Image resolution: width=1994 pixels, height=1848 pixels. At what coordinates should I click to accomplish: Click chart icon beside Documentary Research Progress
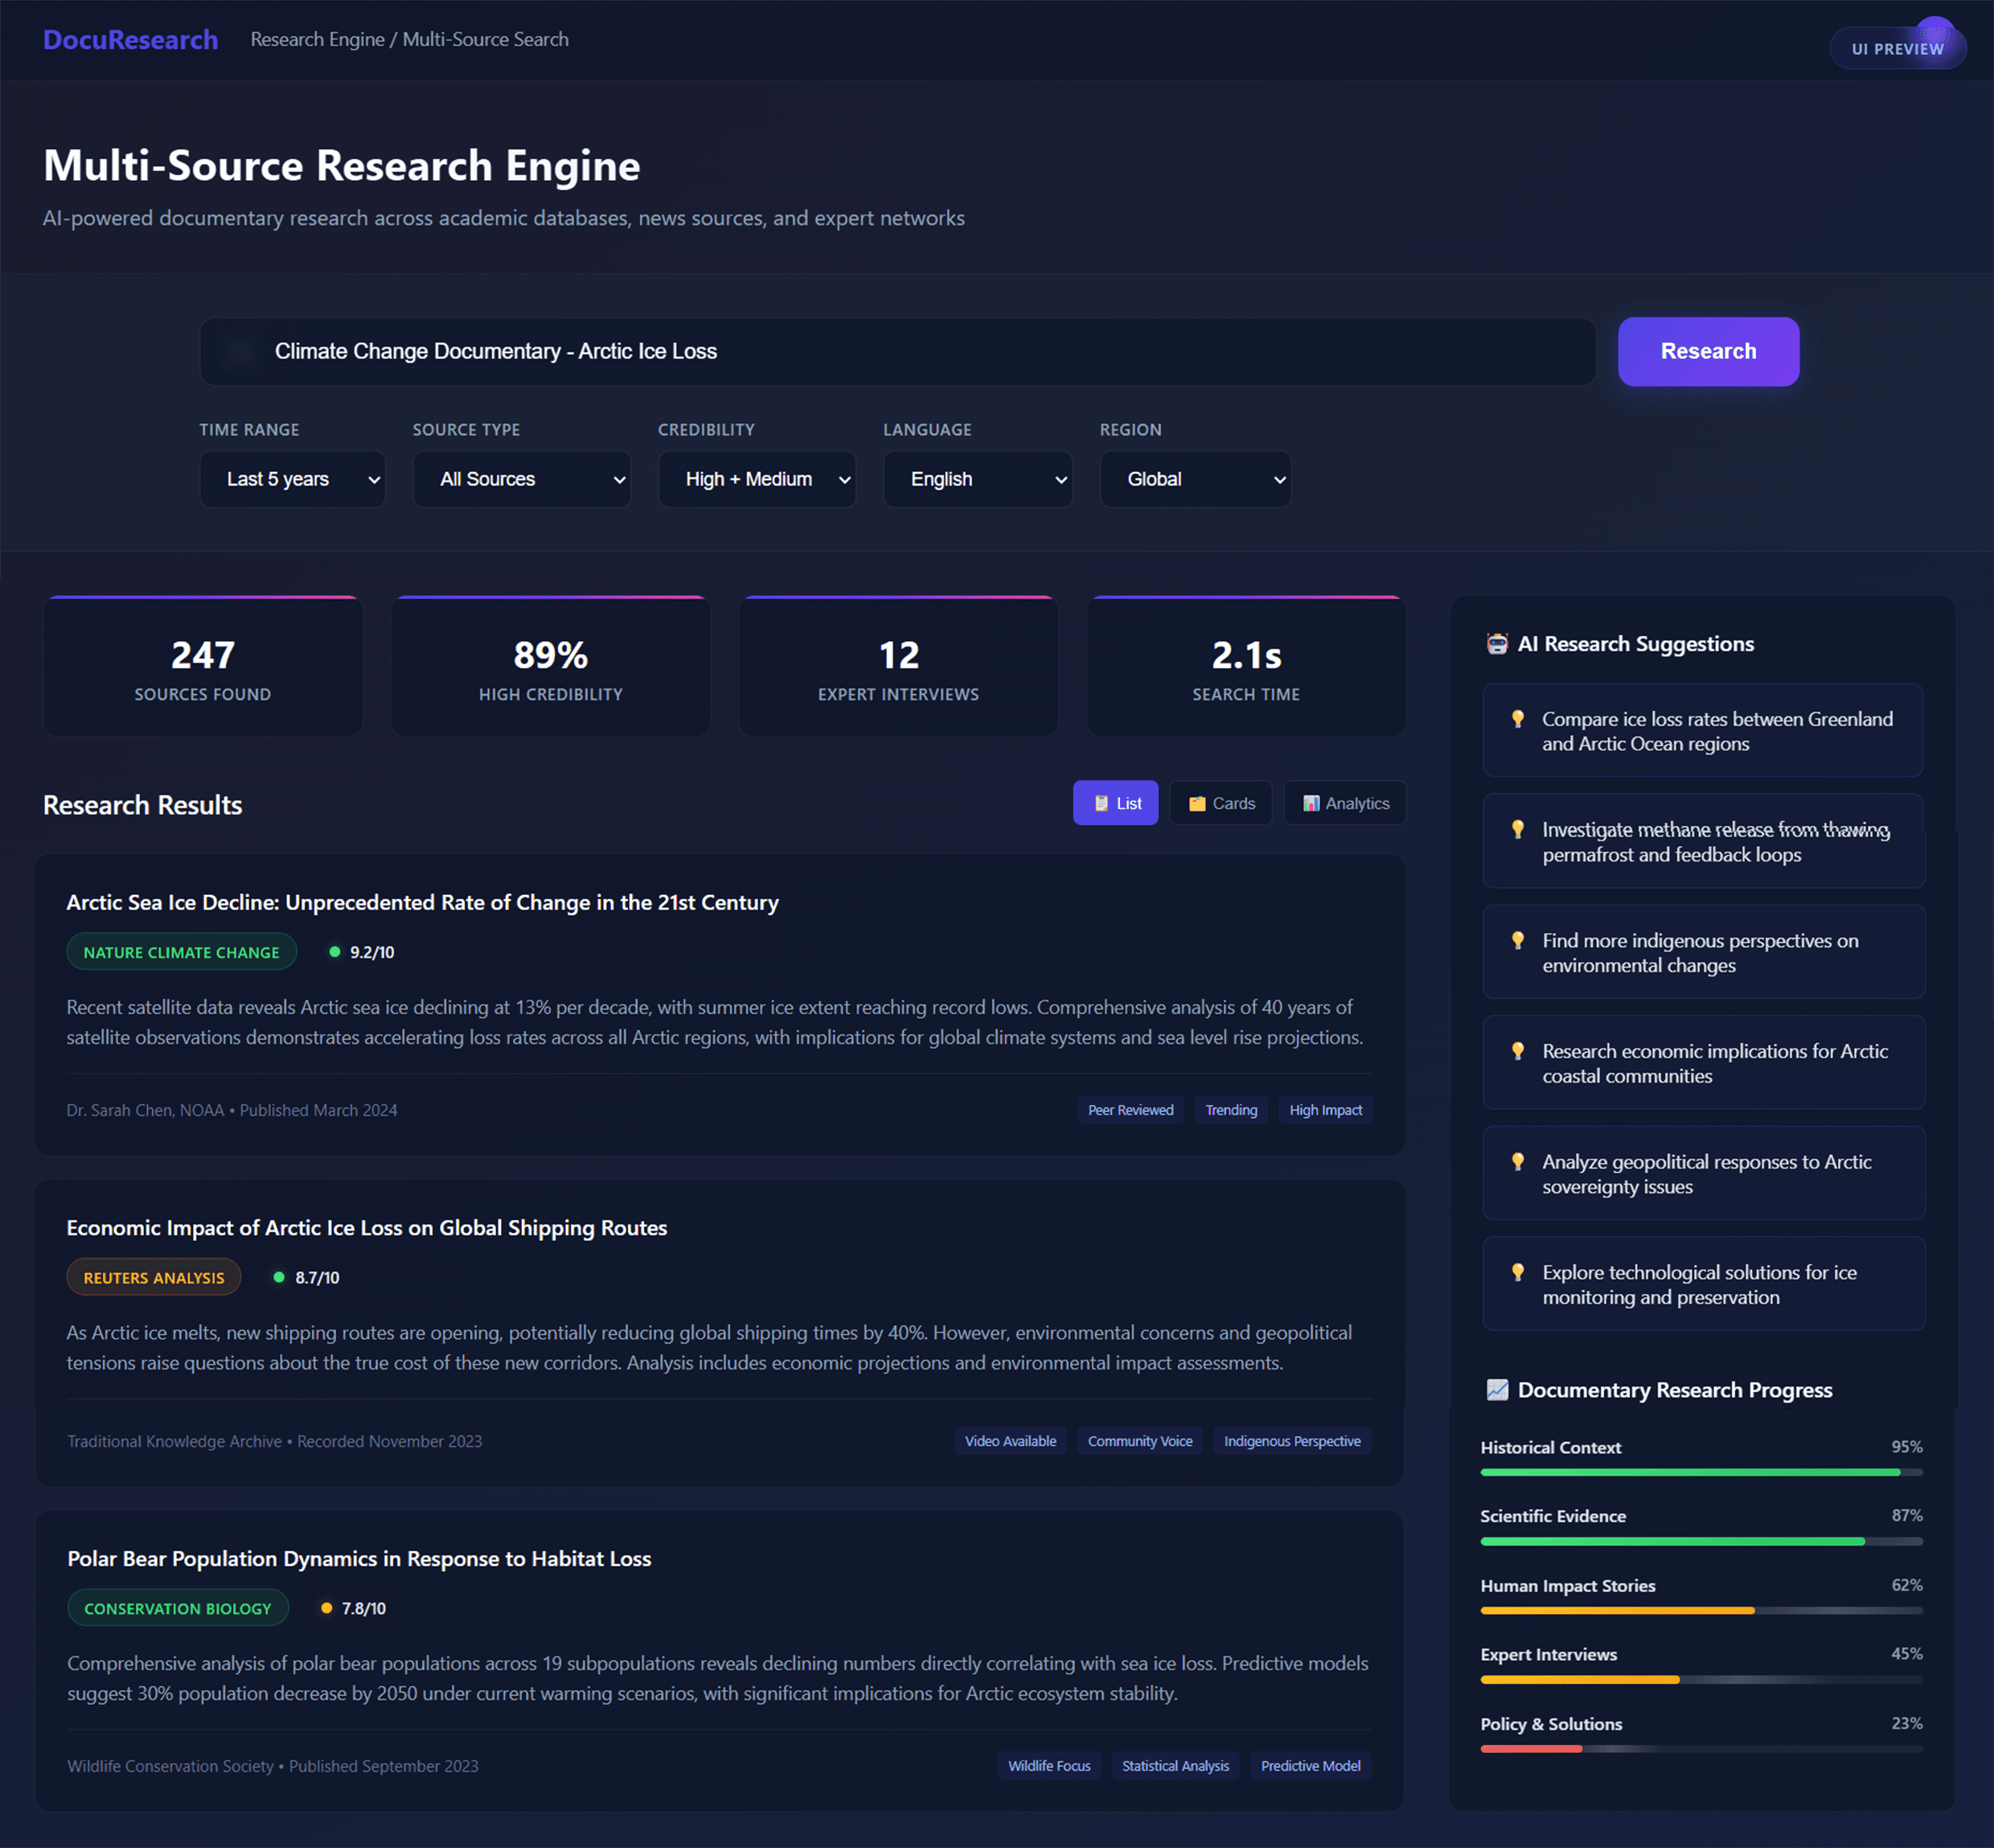pos(1496,1390)
